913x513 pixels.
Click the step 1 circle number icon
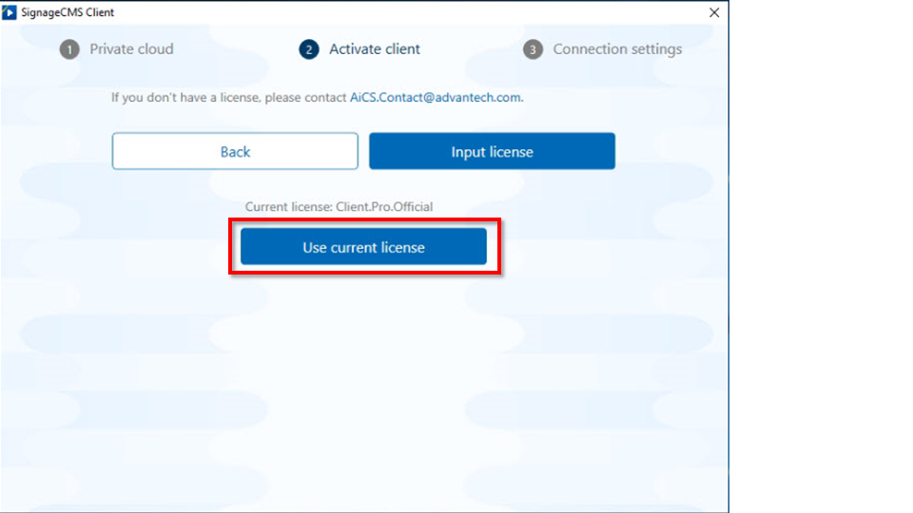69,49
